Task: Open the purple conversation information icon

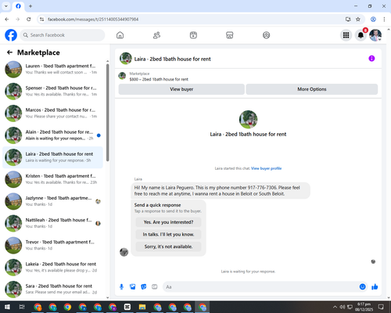Action: click(x=371, y=59)
